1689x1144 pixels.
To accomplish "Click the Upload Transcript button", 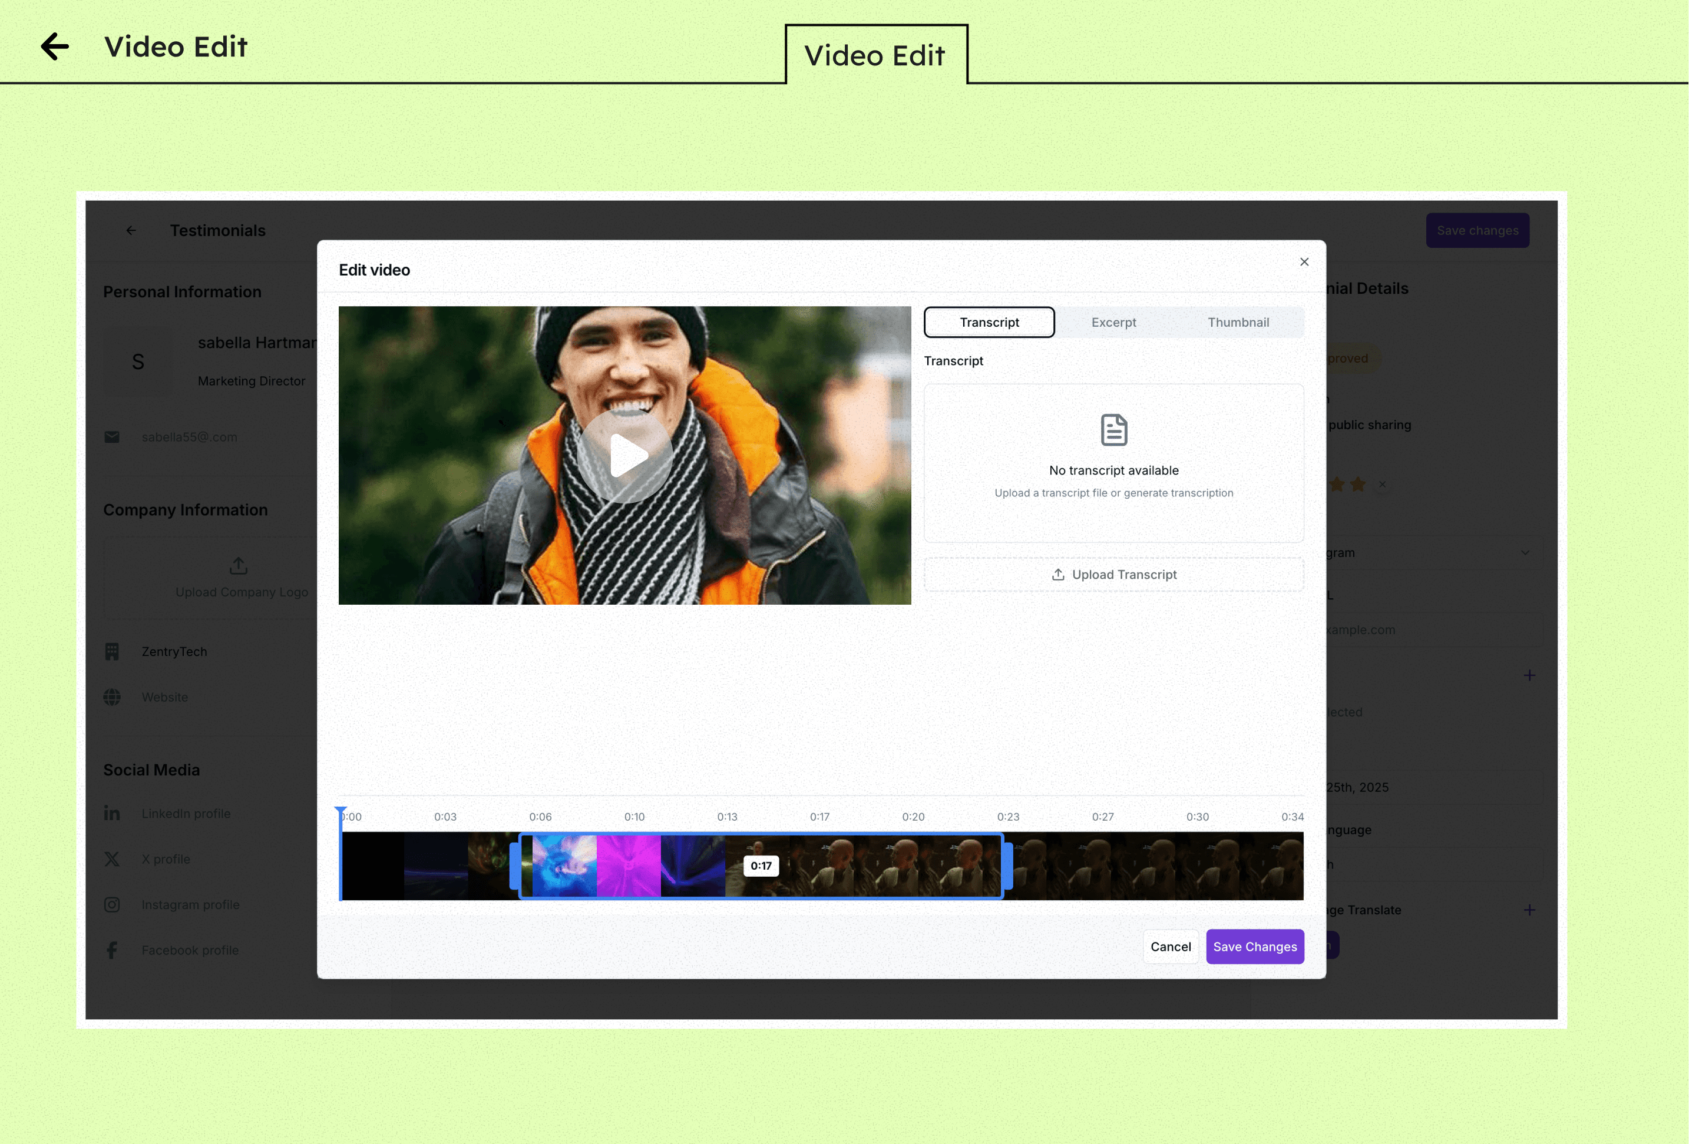I will point(1113,575).
